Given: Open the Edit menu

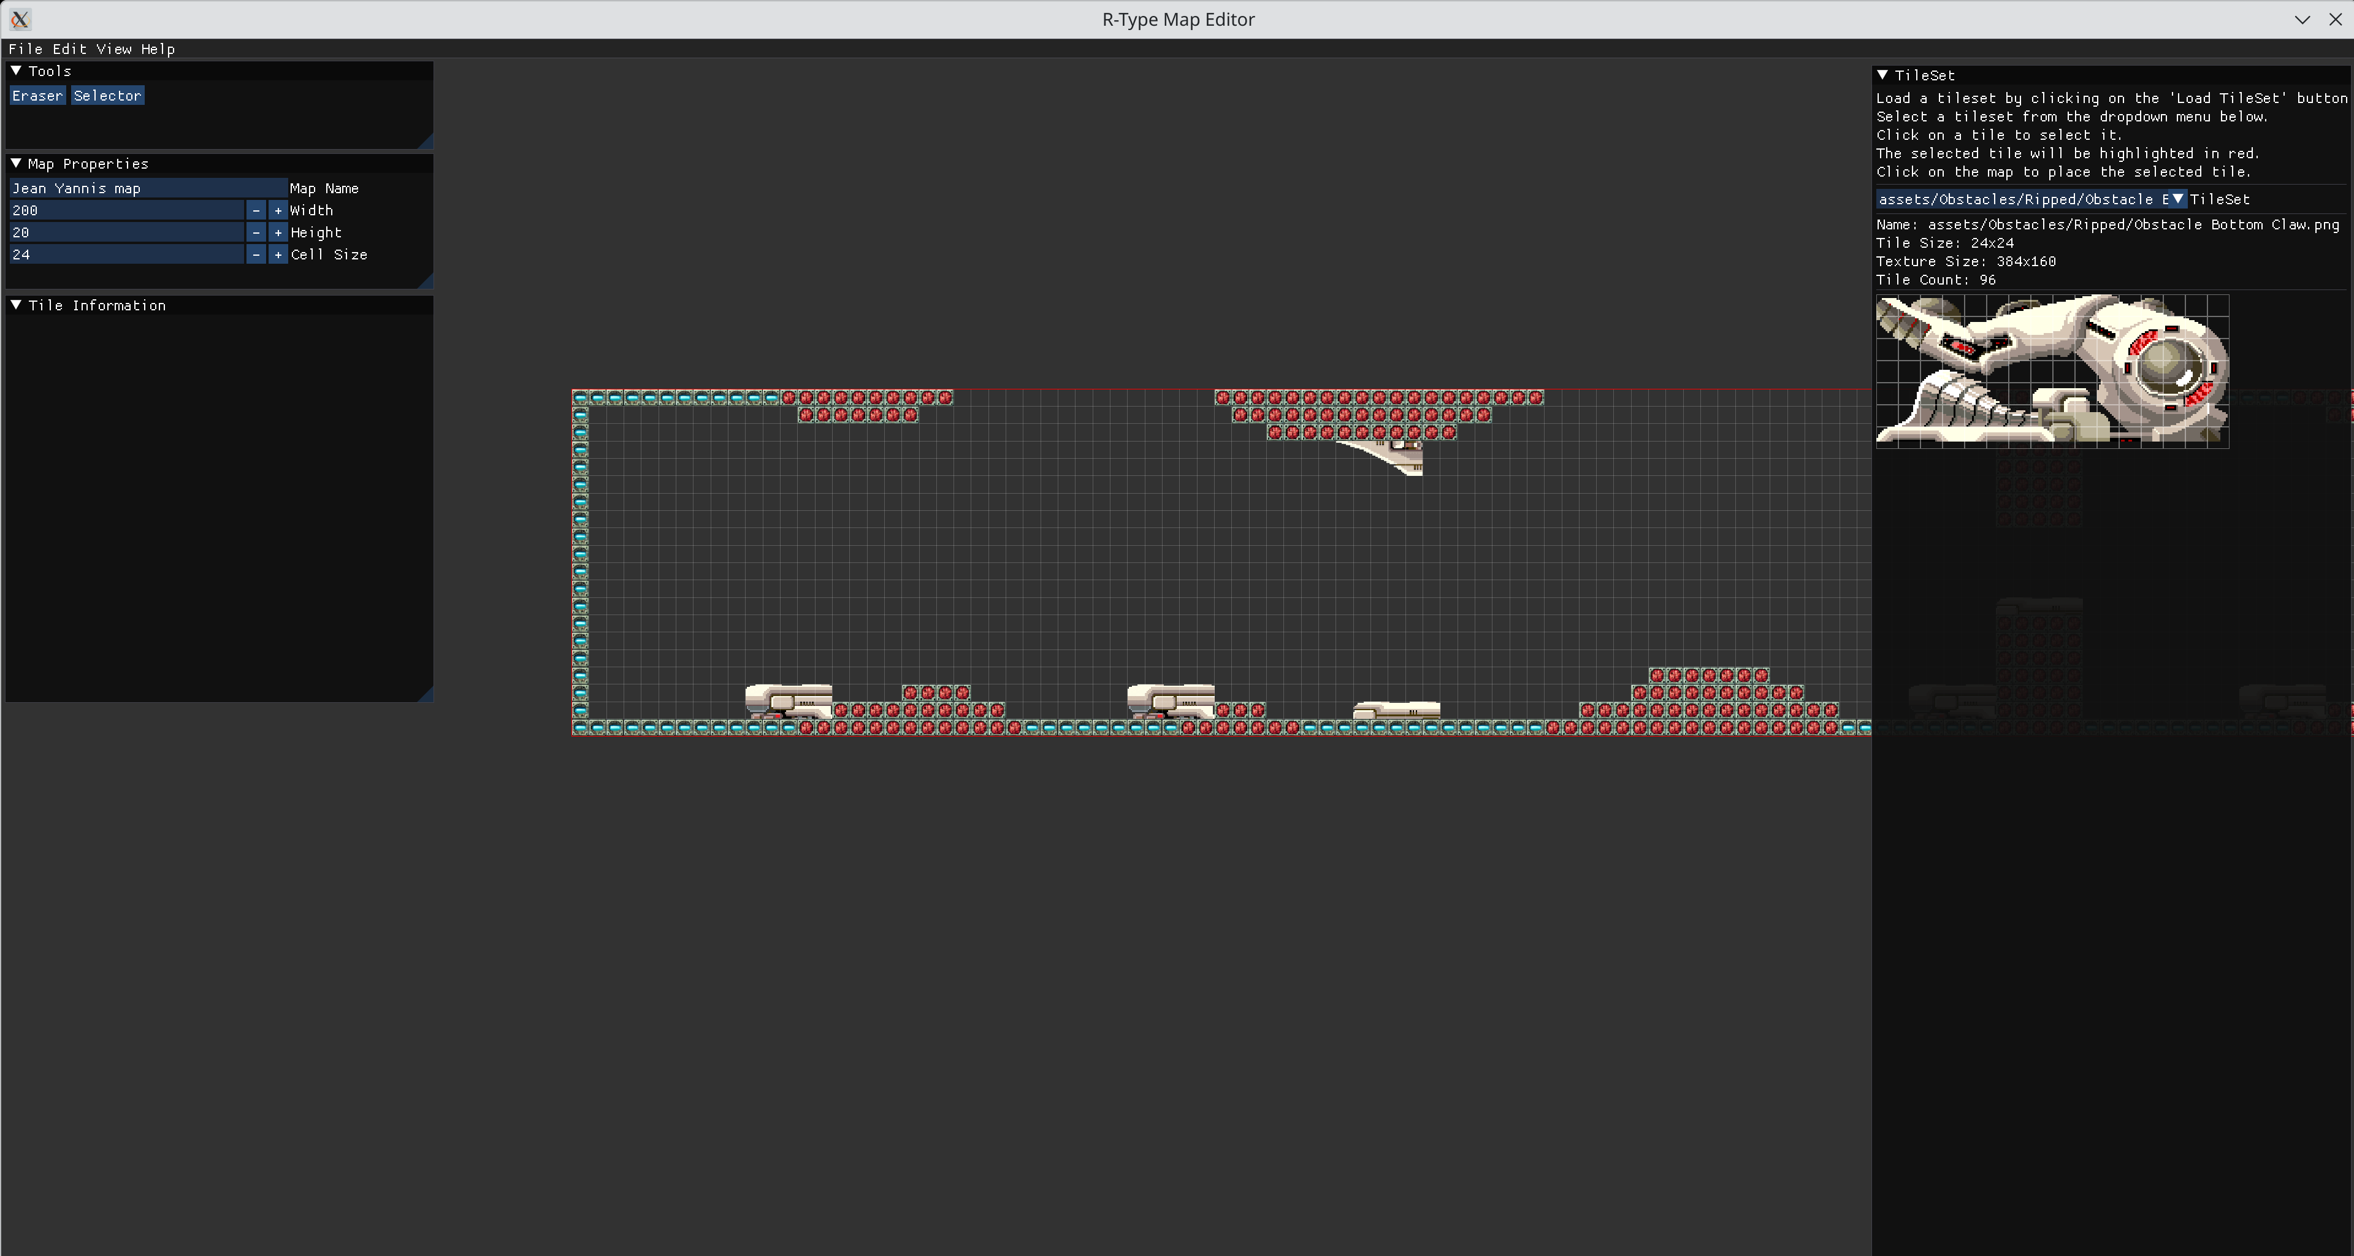Looking at the screenshot, I should 67,48.
